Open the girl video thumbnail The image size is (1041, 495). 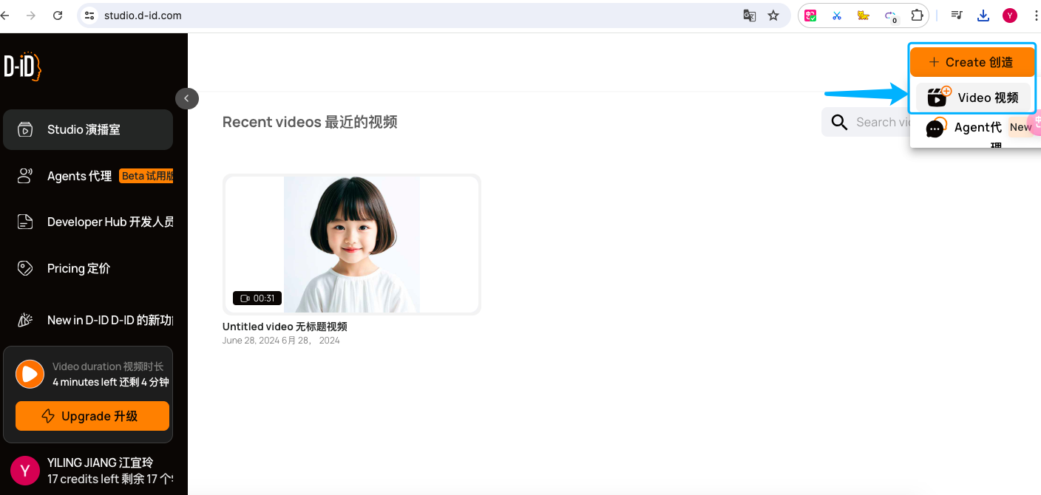point(352,245)
